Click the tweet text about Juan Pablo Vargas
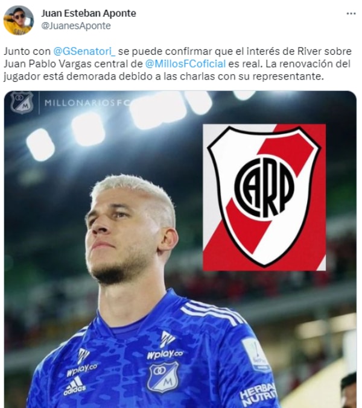 pyautogui.click(x=177, y=64)
